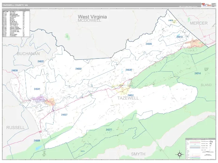The height and width of the screenshot is (163, 218).
Task: Select ZIP code 24635 label
Action: tap(171, 20)
